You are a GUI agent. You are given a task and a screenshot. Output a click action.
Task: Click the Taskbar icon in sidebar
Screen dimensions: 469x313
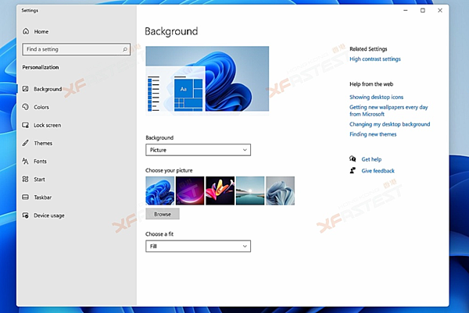pos(26,197)
